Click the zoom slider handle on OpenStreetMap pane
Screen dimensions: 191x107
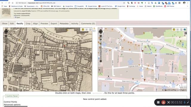[x=101, y=40]
